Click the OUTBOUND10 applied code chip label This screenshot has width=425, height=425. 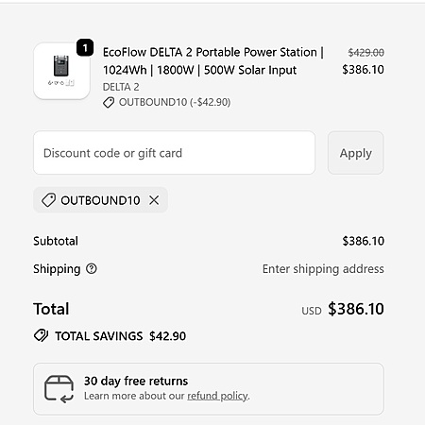100,200
